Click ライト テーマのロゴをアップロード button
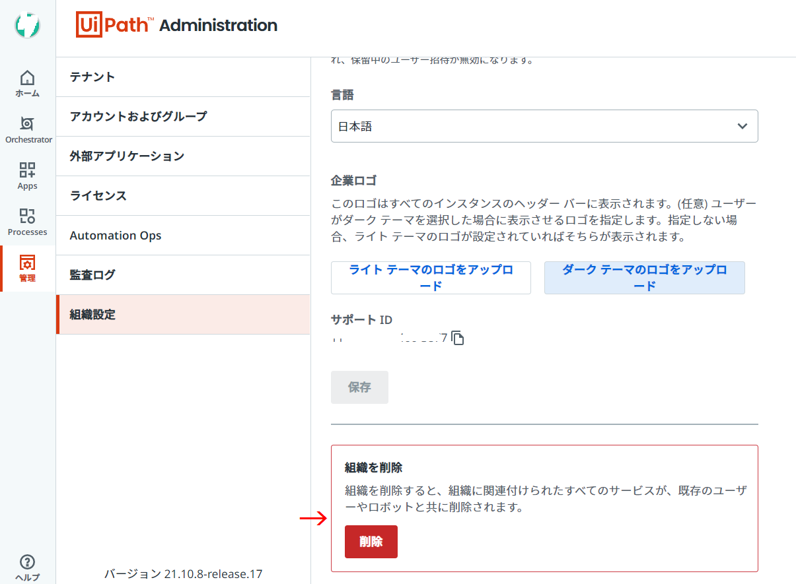 431,278
